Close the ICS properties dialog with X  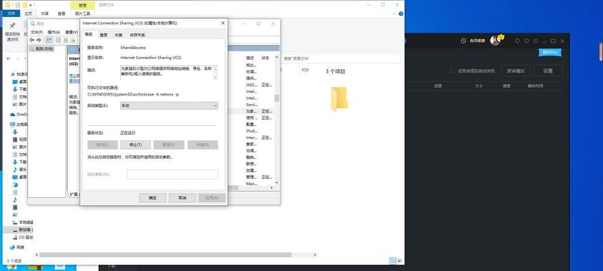pos(222,23)
